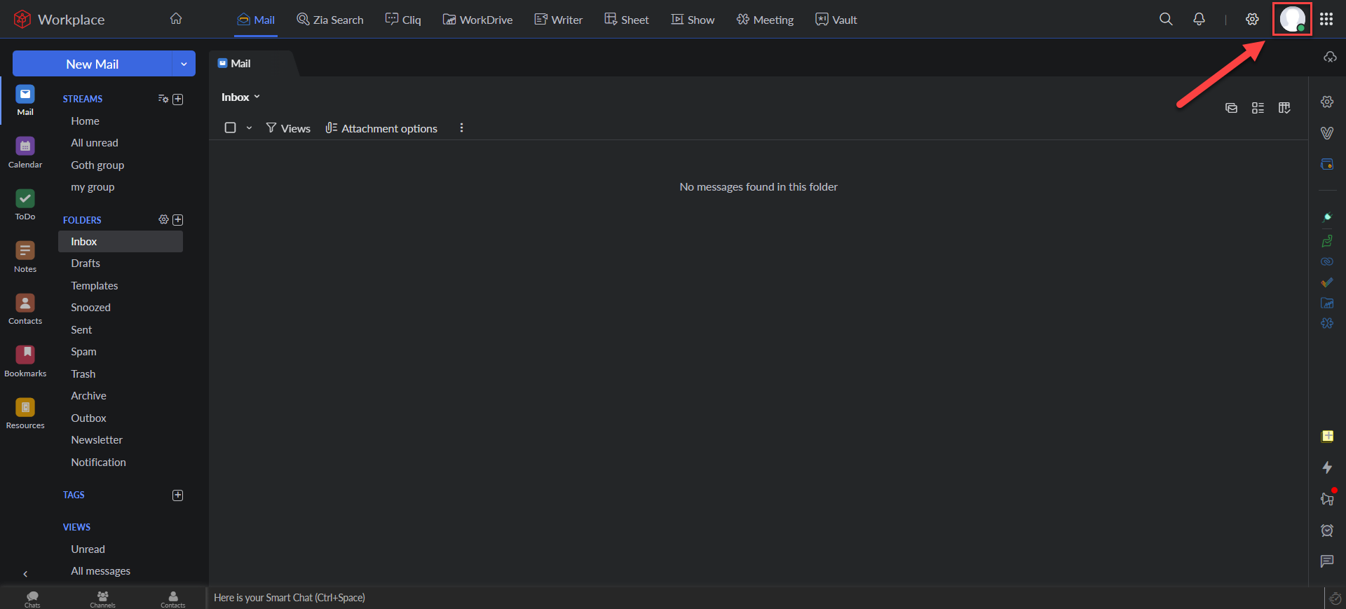Click the notifications bell icon
The height and width of the screenshot is (609, 1346).
(x=1199, y=20)
